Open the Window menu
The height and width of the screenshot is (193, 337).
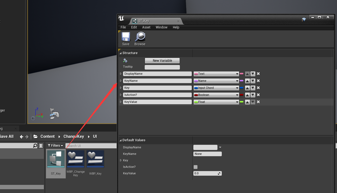161,27
